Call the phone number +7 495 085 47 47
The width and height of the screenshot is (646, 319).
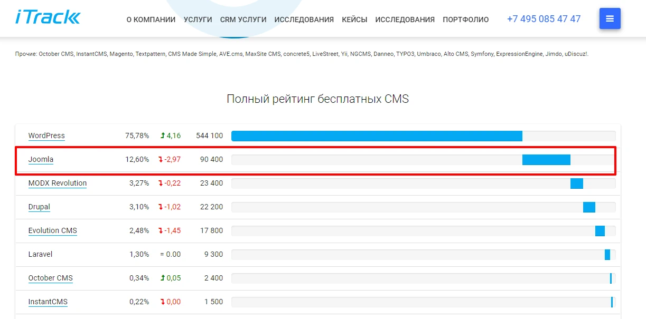click(x=544, y=19)
